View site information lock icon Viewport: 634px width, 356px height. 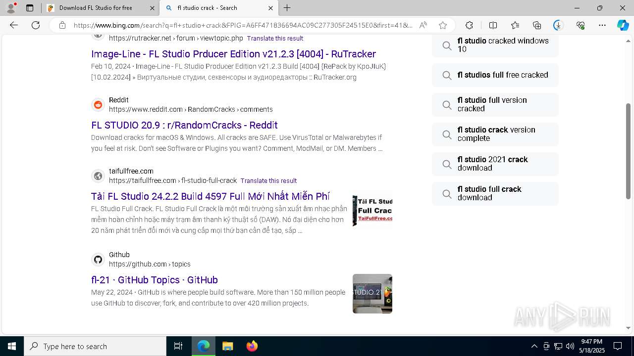click(x=62, y=25)
